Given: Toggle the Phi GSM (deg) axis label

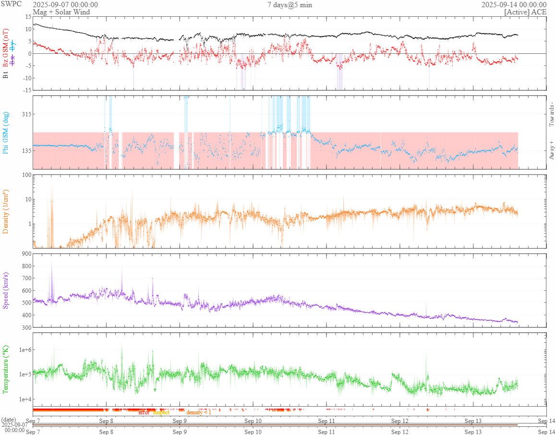Looking at the screenshot, I should click(x=6, y=133).
